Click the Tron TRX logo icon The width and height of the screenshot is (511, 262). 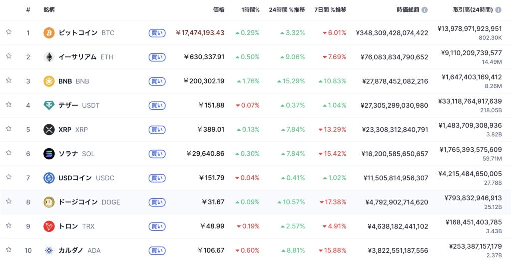tap(49, 226)
